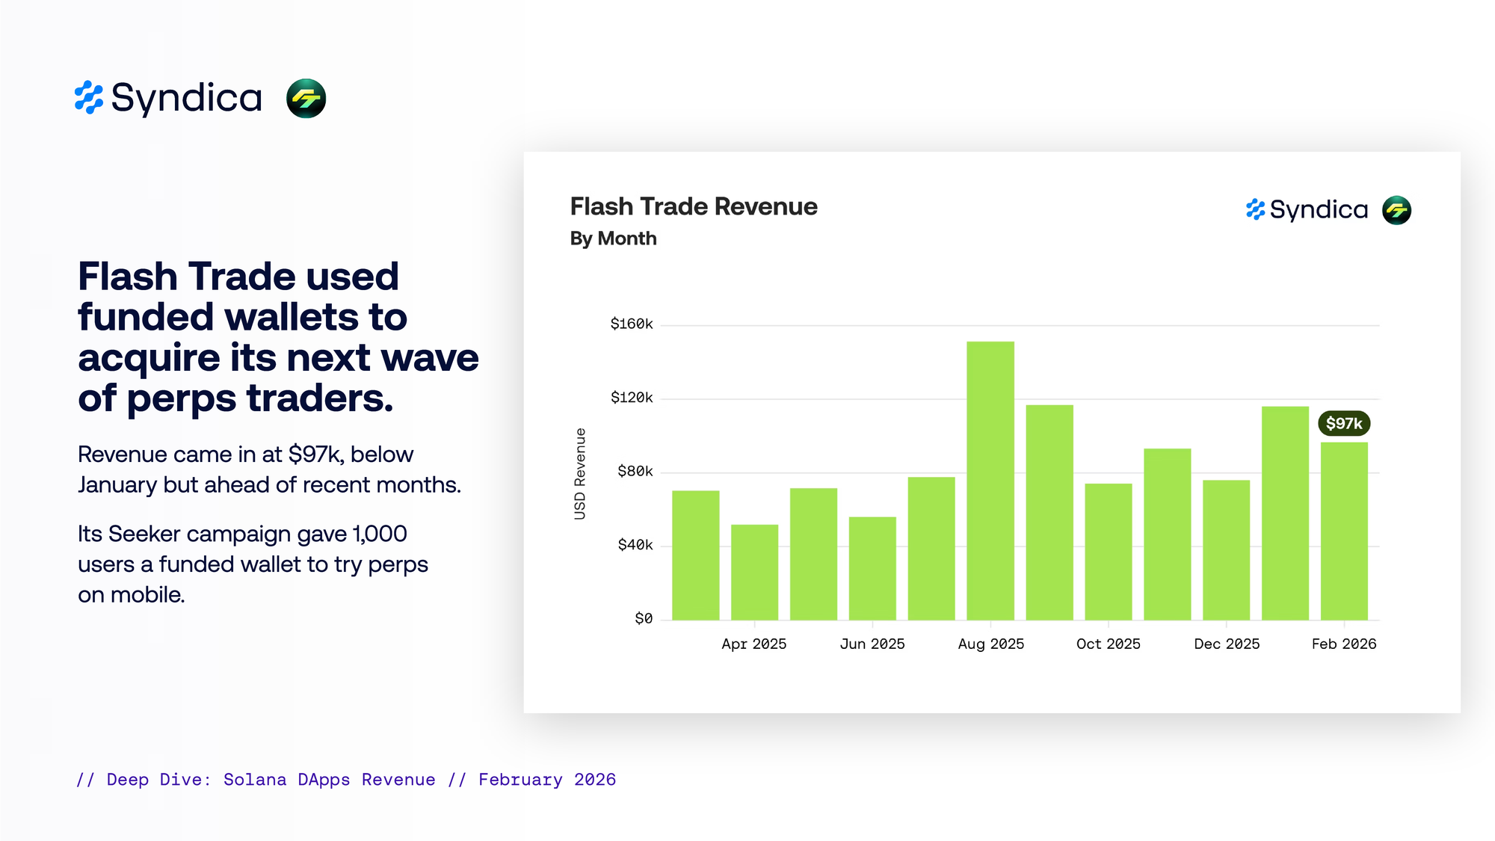Image resolution: width=1495 pixels, height=841 pixels.
Task: Click the tallest Aug 2025 revenue bar
Action: pyautogui.click(x=990, y=480)
